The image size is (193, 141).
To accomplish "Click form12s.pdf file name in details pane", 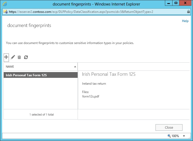I will click(90, 96).
